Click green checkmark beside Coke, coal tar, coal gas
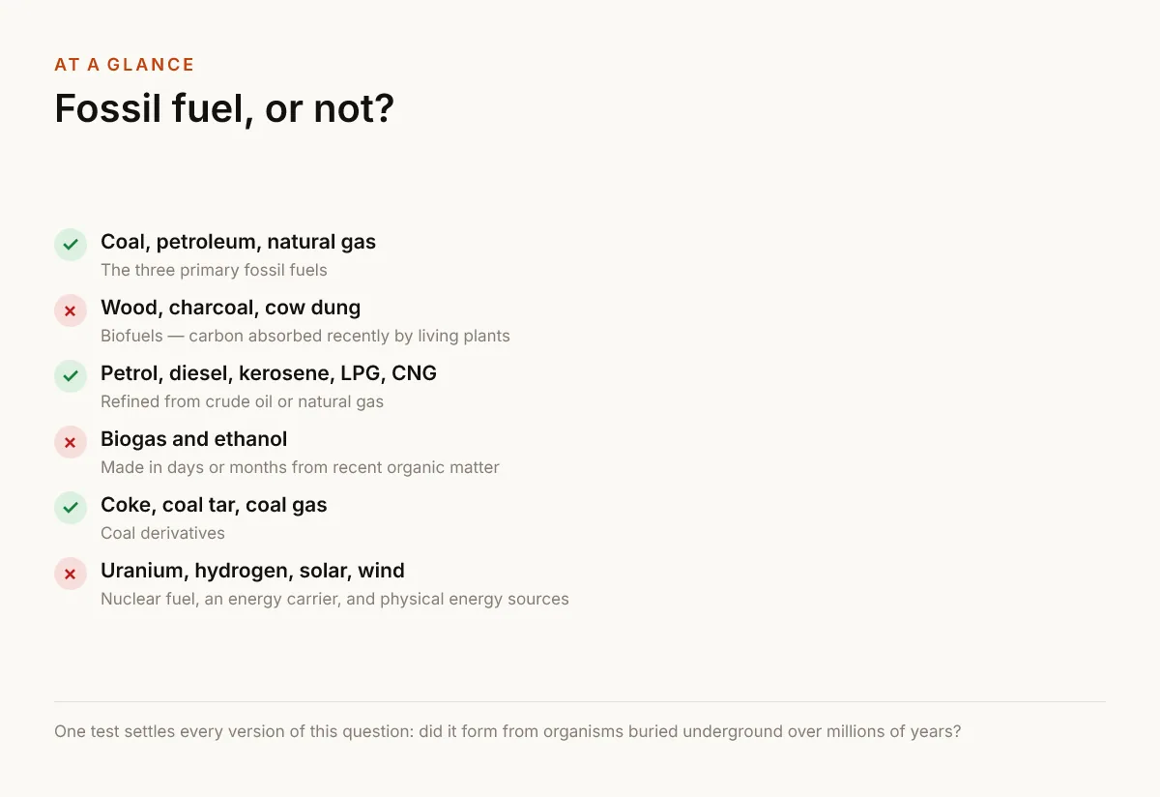 tap(71, 509)
